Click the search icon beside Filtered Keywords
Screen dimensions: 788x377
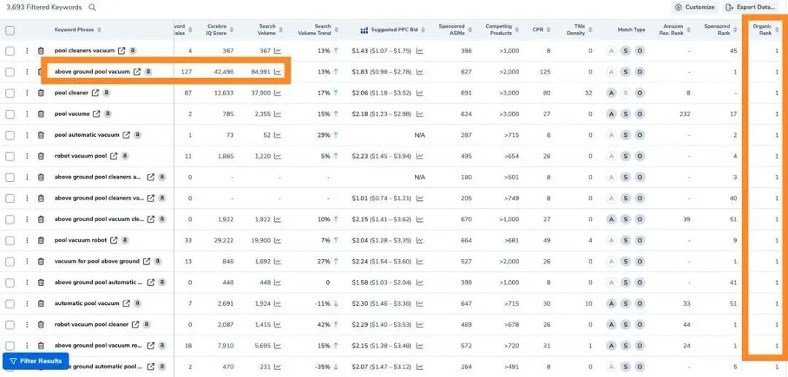pos(92,7)
